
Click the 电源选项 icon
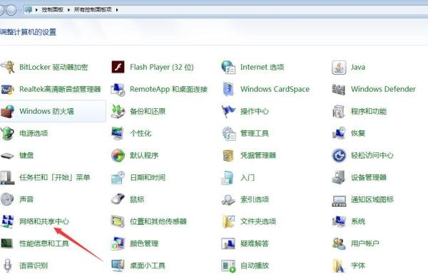pos(7,133)
